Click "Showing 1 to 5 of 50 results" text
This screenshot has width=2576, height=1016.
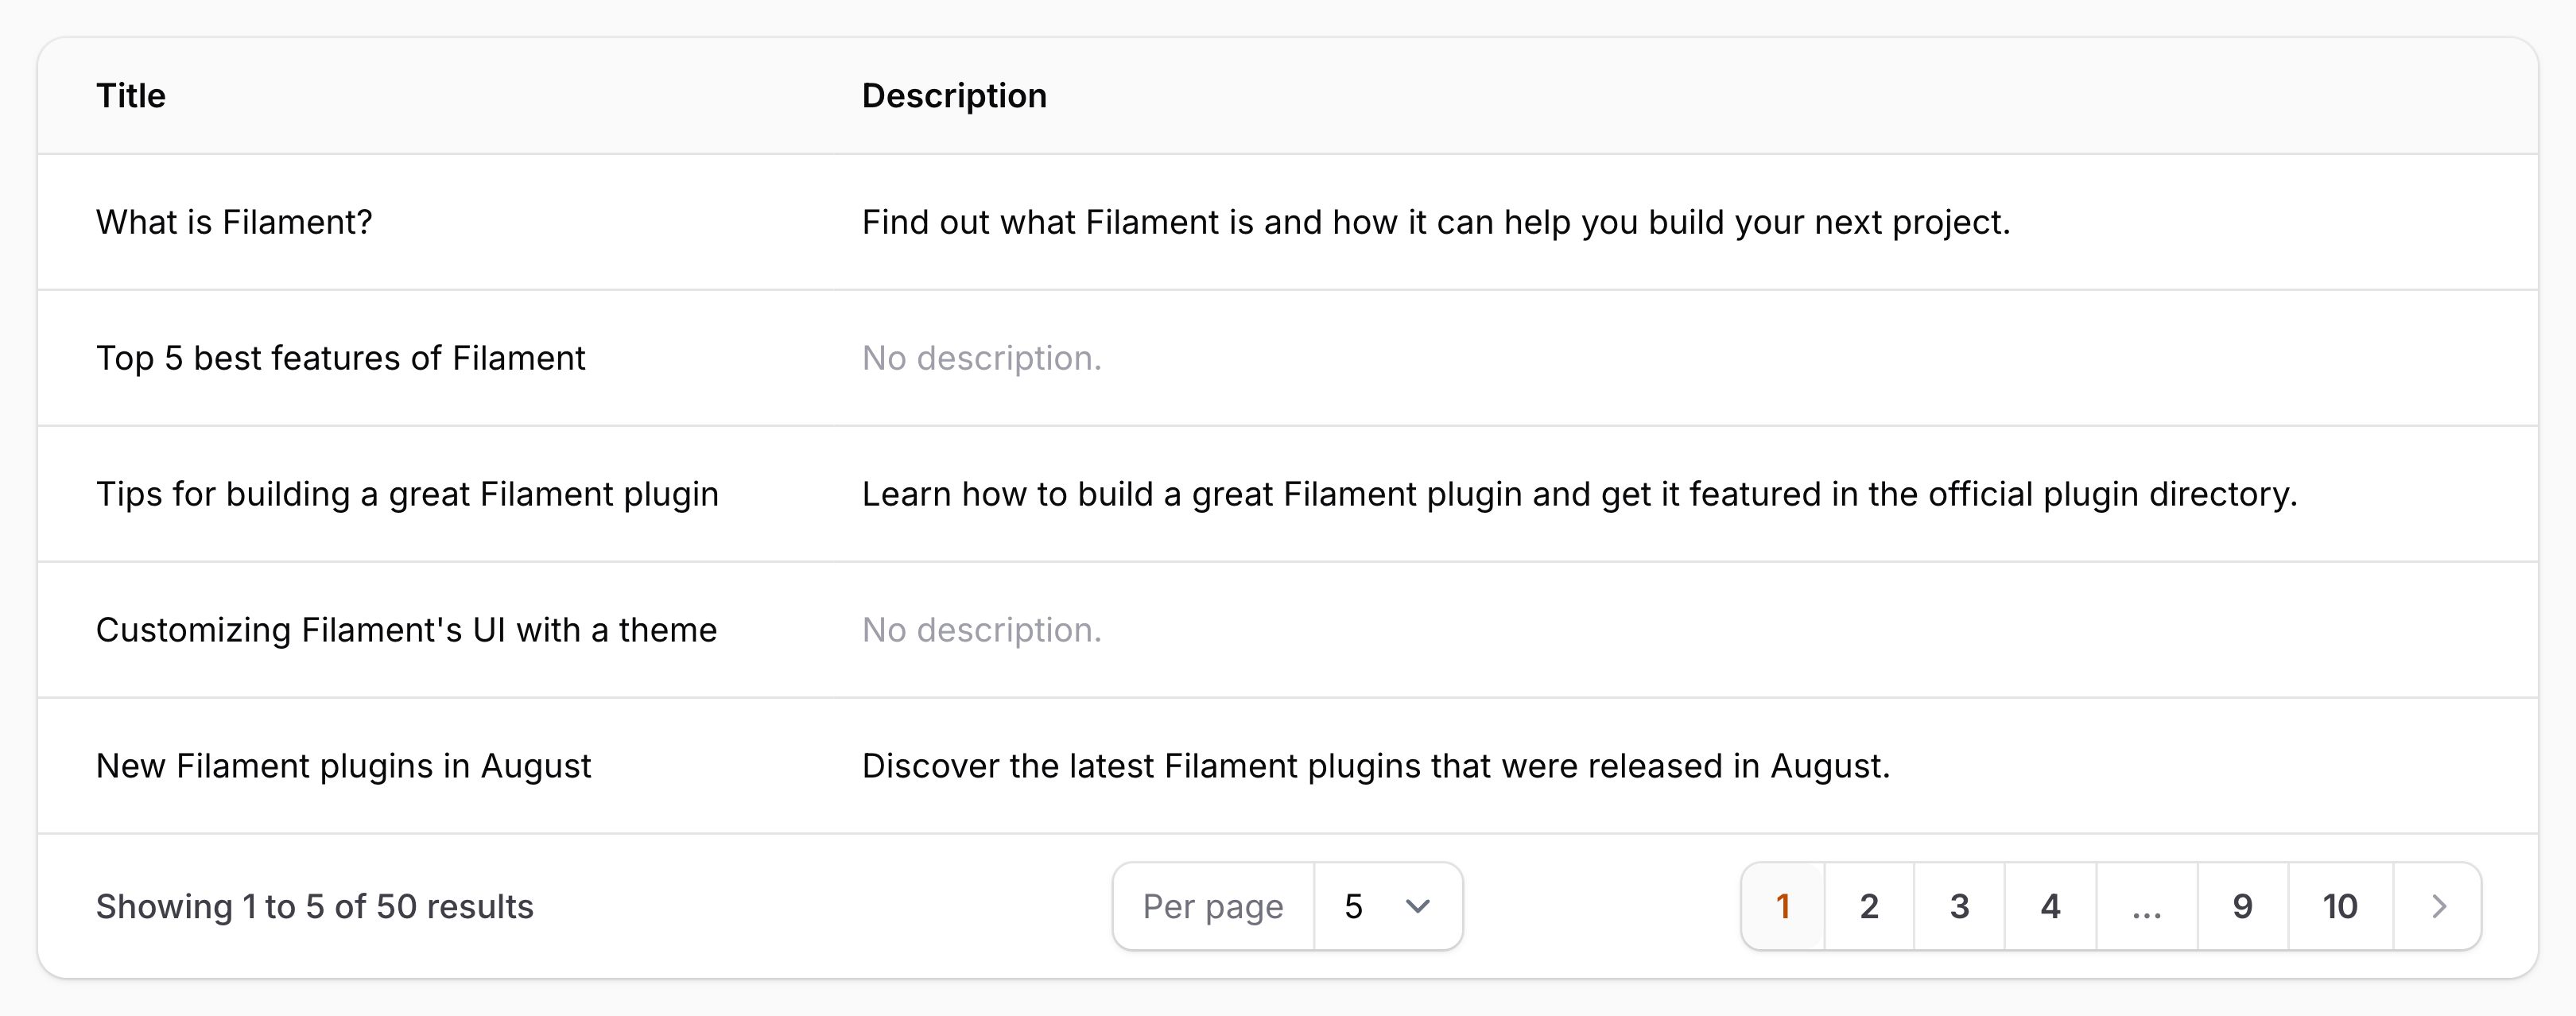click(314, 906)
